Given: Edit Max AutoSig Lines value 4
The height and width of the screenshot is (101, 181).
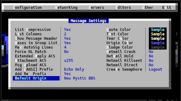Looking at the screenshot, I should (65, 47).
